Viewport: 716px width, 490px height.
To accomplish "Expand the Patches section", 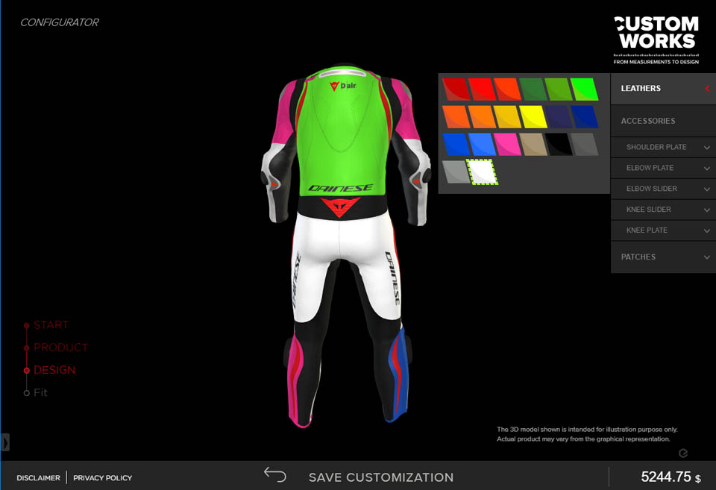I will coord(663,257).
